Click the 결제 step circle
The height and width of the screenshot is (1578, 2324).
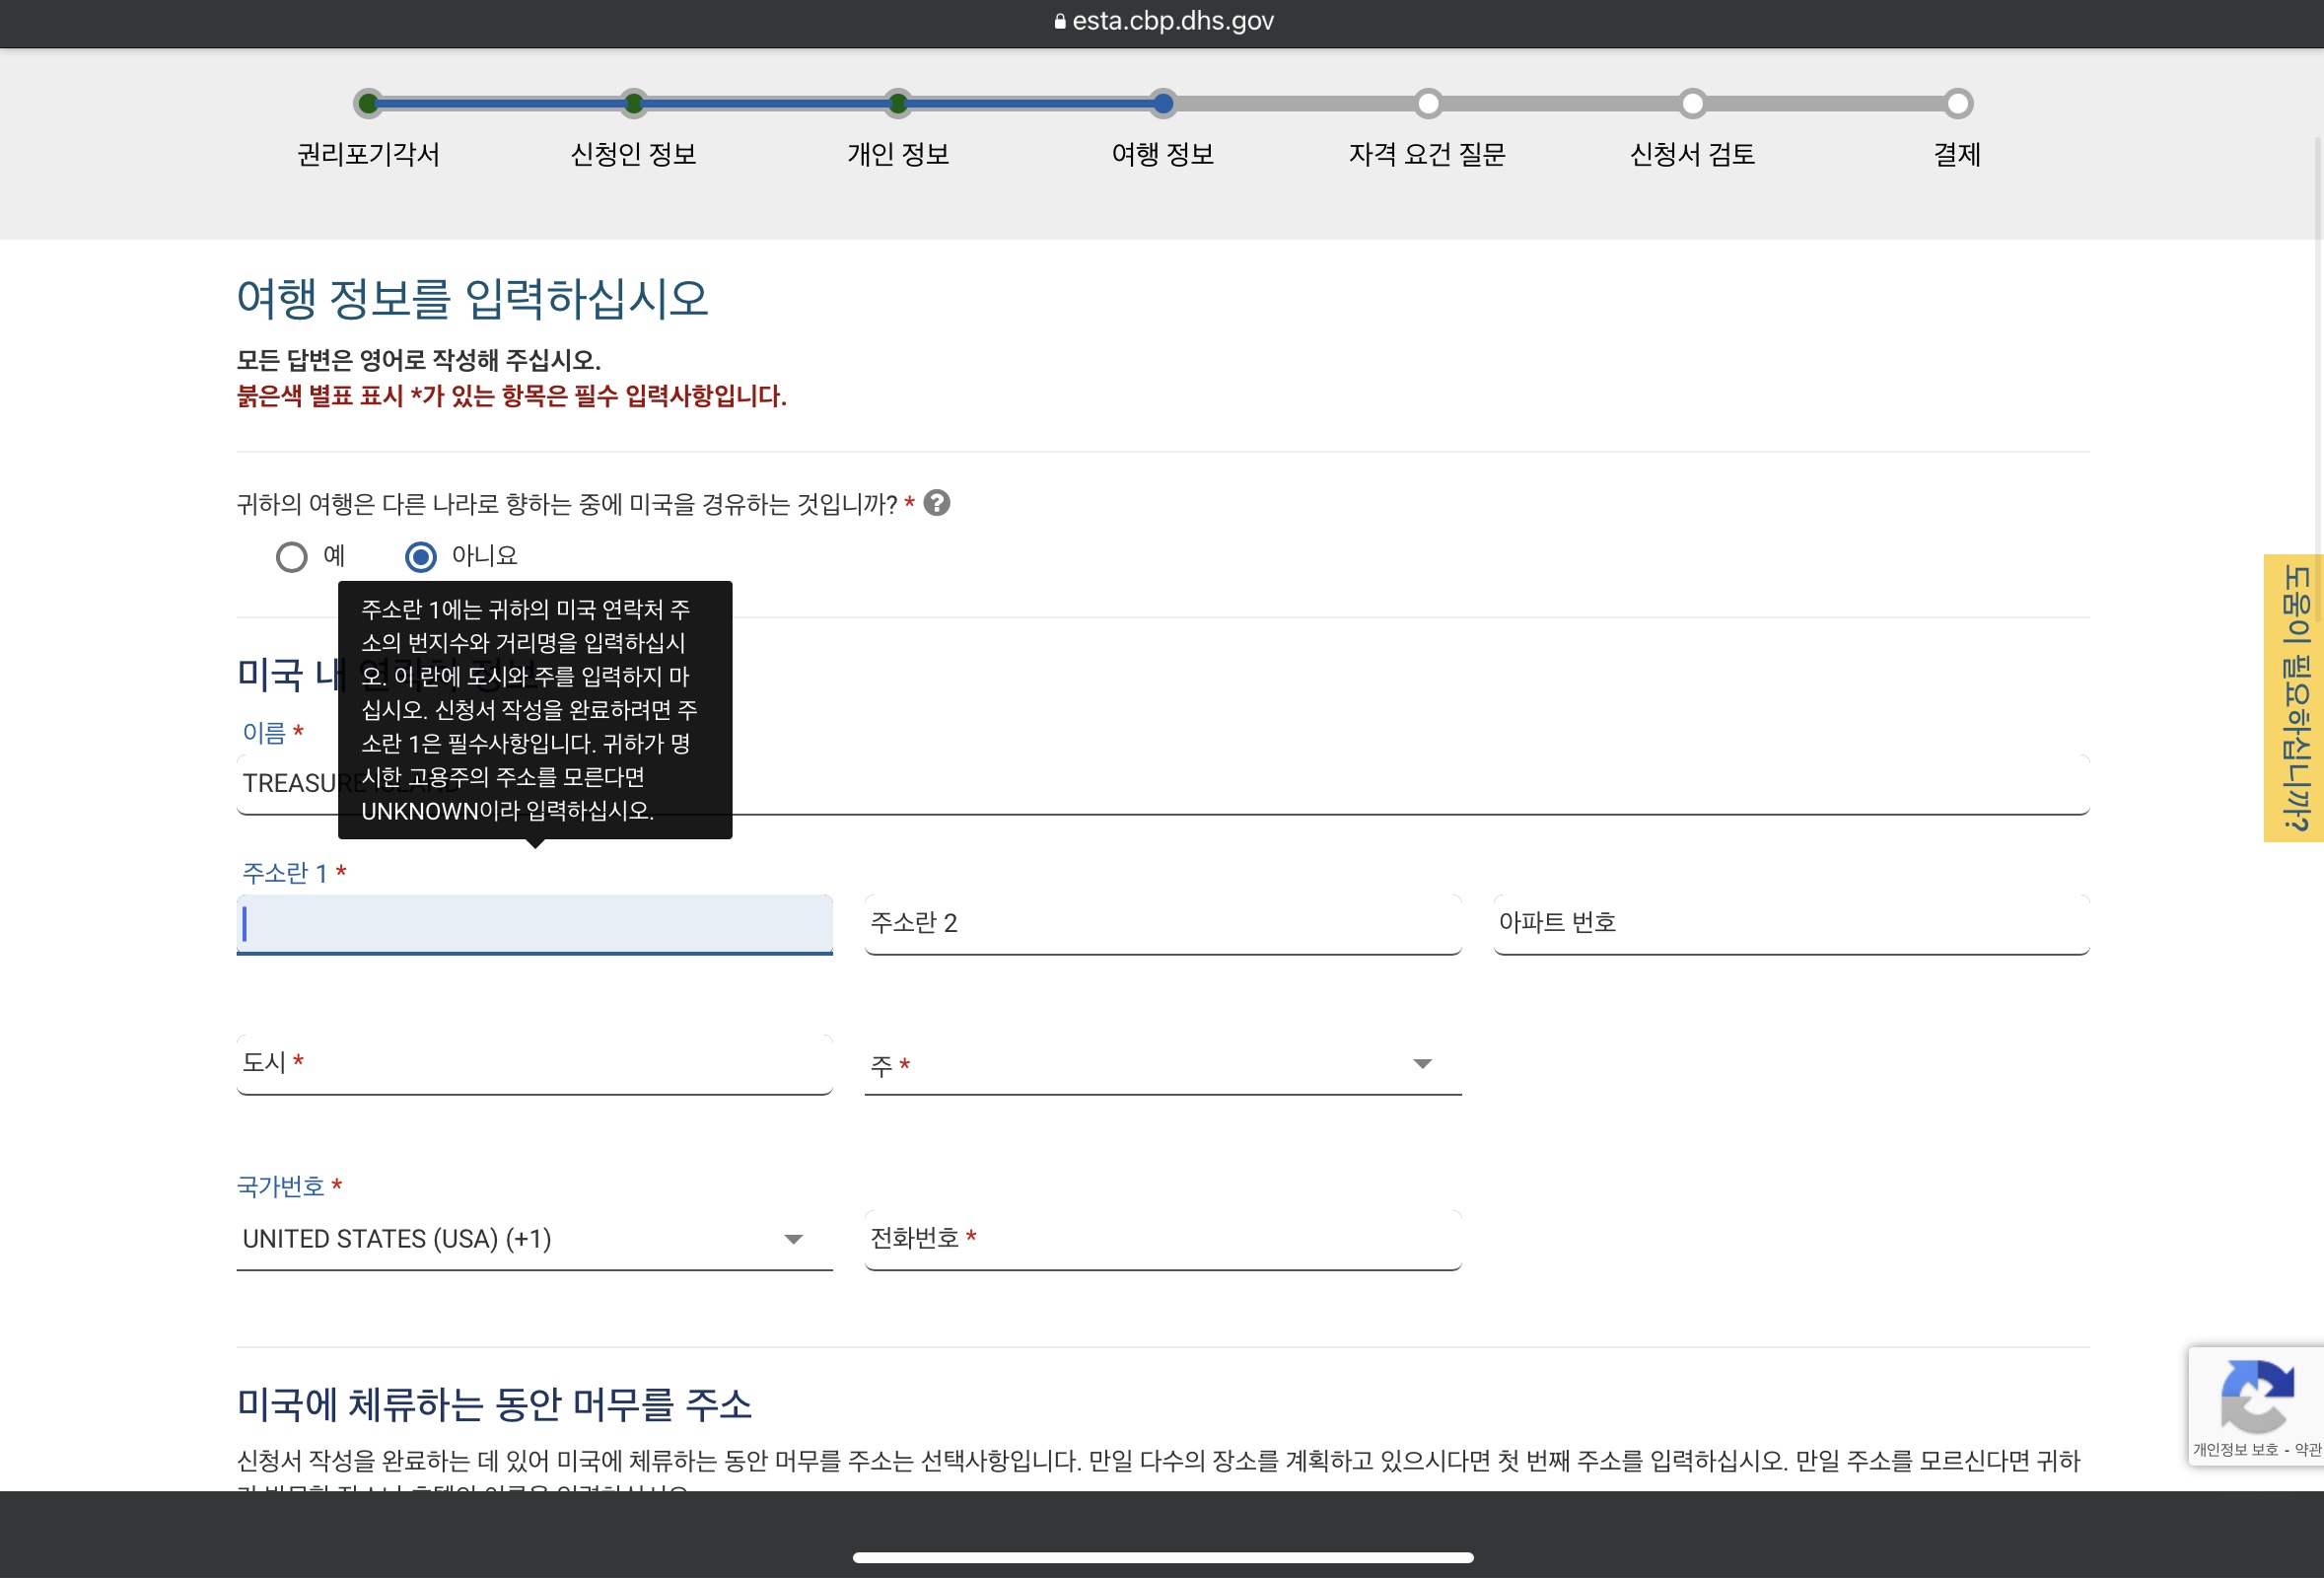click(1958, 103)
